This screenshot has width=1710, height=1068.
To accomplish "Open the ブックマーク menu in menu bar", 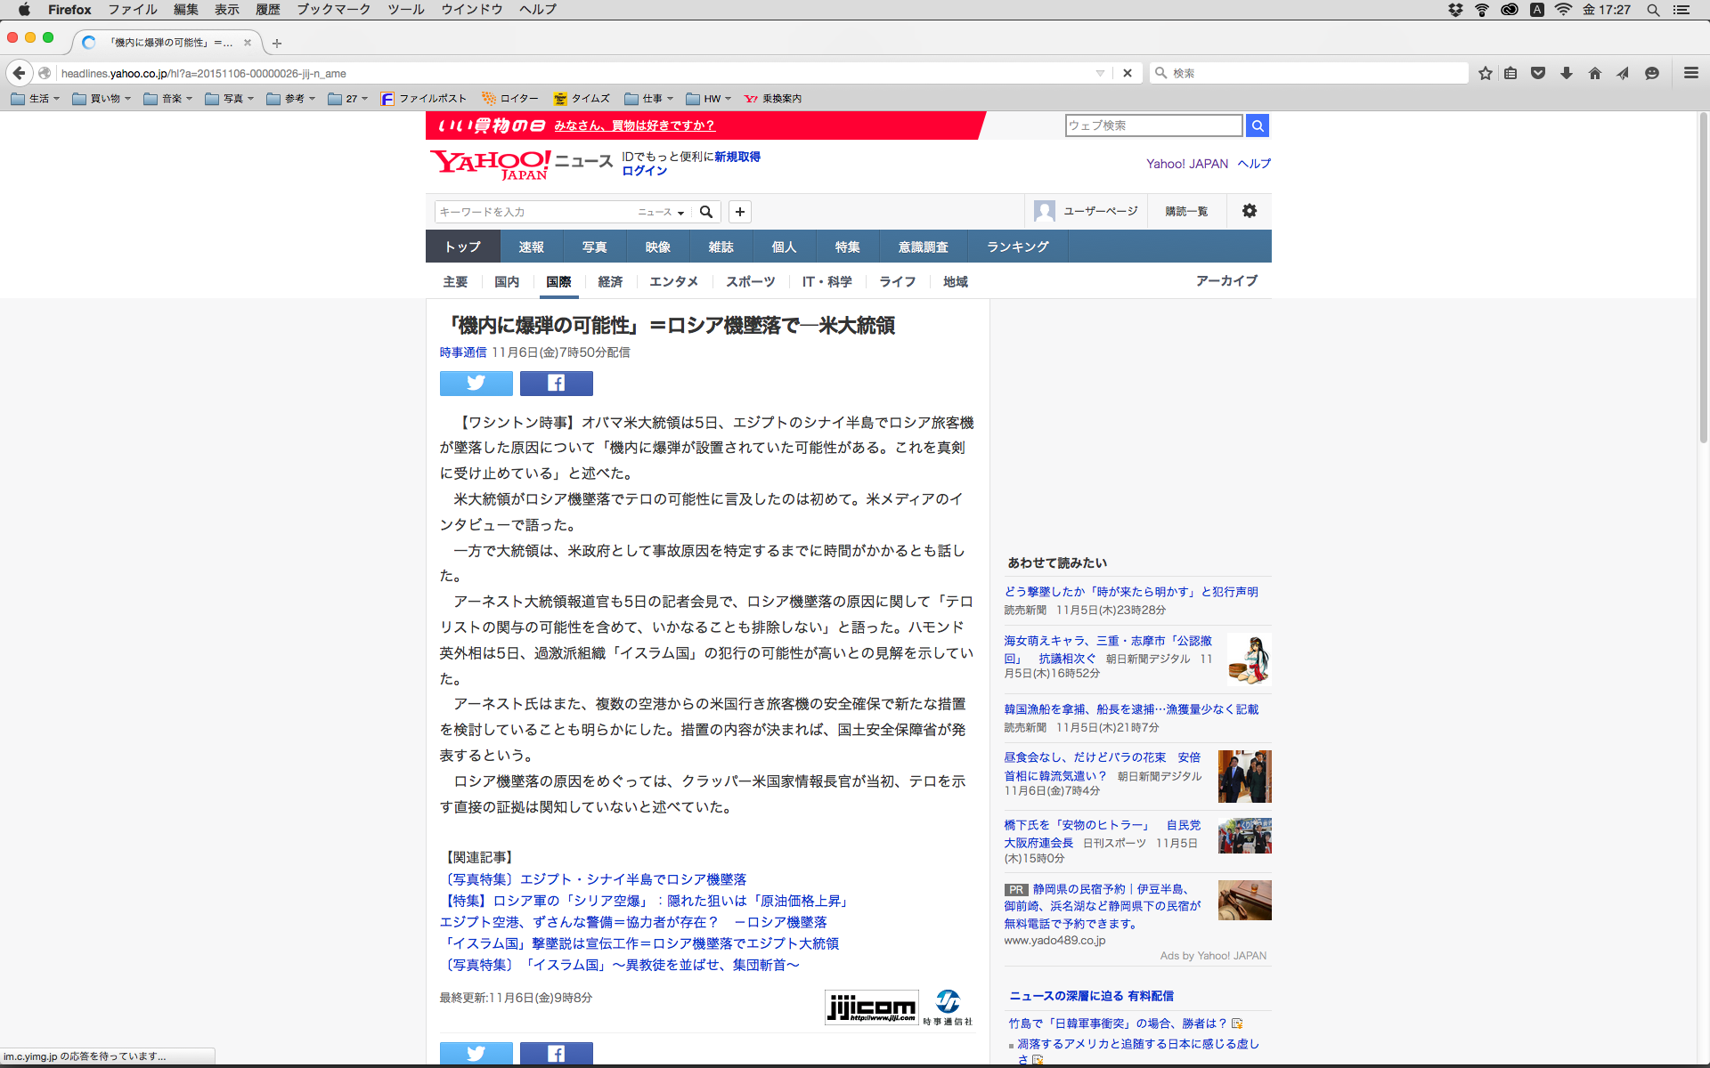I will (333, 9).
